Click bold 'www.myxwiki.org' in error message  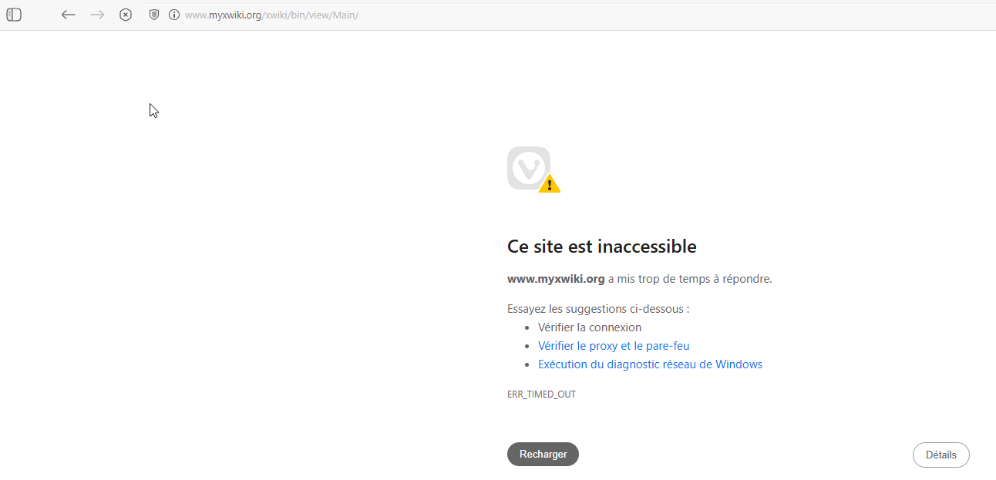click(x=556, y=279)
